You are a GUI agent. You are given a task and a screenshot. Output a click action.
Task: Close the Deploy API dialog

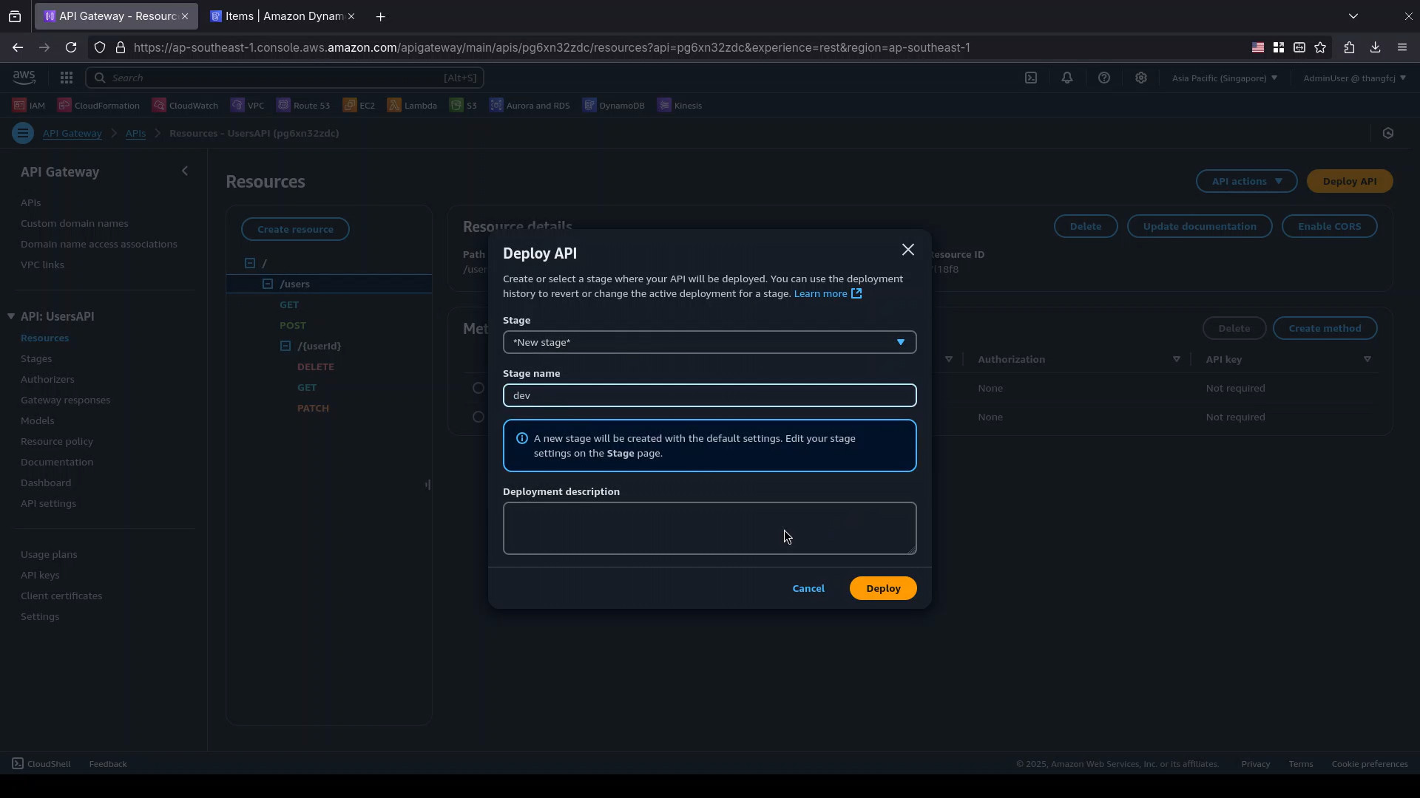[907, 250]
